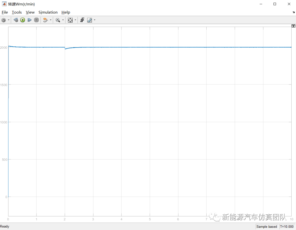296x230 pixels.
Task: Click the gray Stop simulation button
Action: 36,20
